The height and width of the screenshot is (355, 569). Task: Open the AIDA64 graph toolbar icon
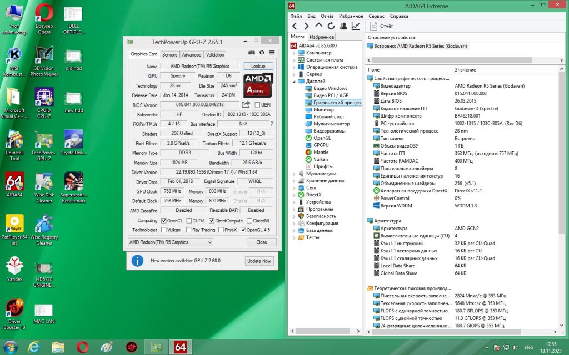click(x=356, y=26)
